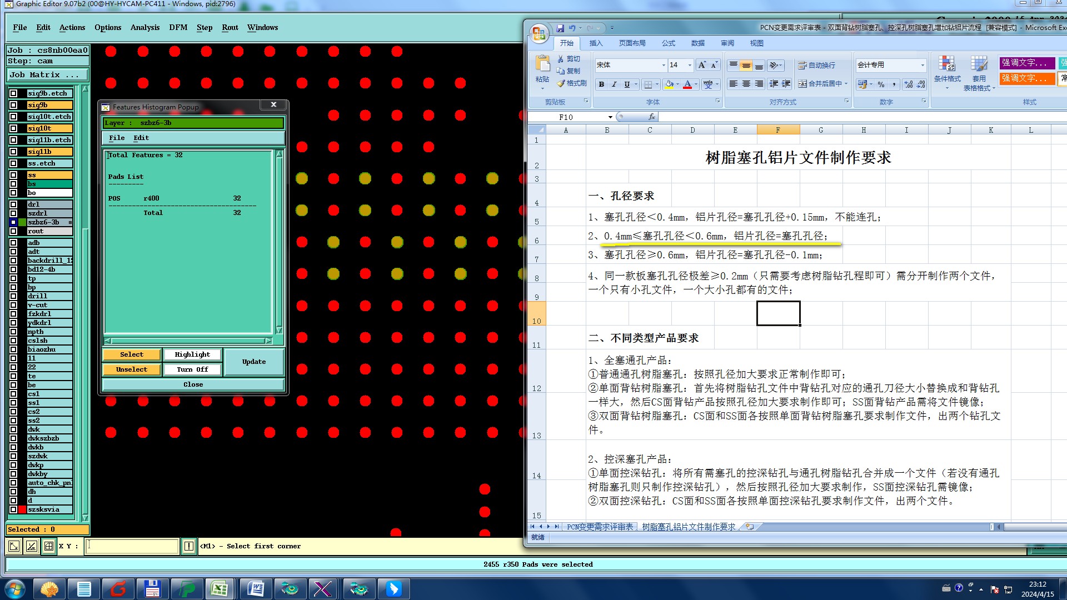Toggle checkbox for sig9b.etch layer
1067x600 pixels.
[13, 93]
